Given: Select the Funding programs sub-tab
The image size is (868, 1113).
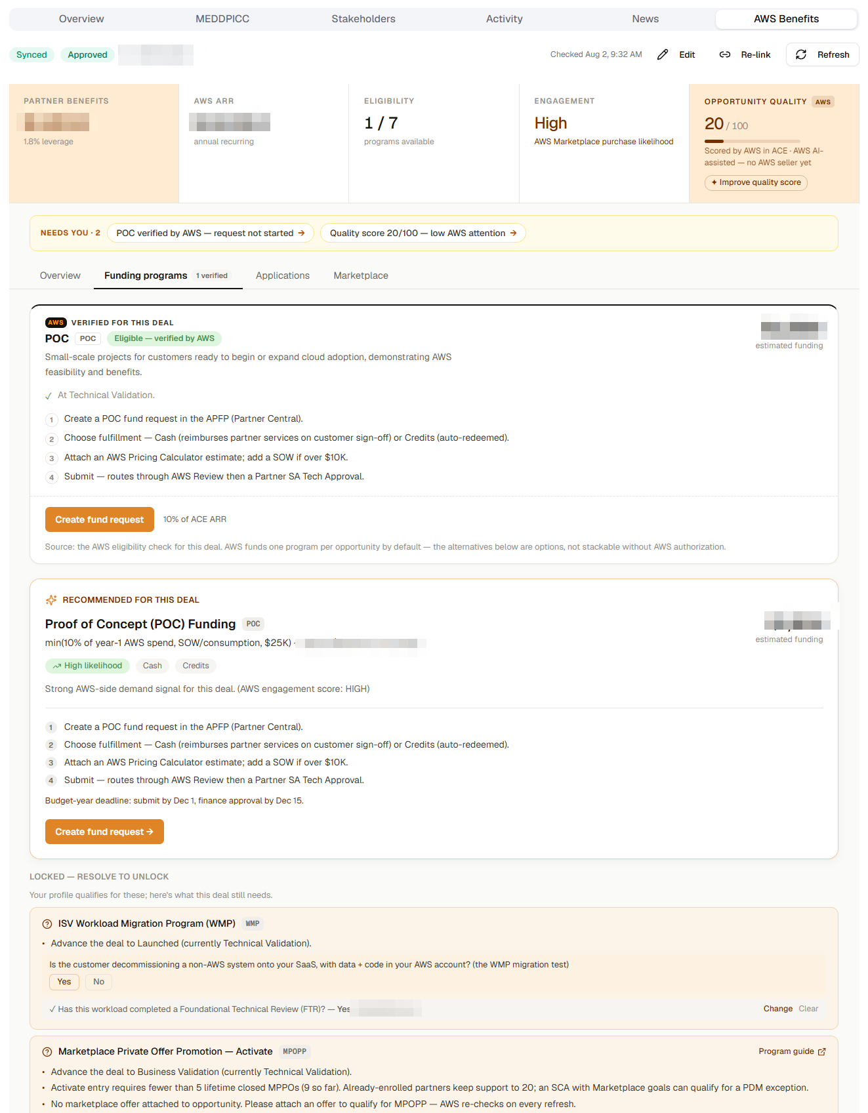Looking at the screenshot, I should [168, 275].
